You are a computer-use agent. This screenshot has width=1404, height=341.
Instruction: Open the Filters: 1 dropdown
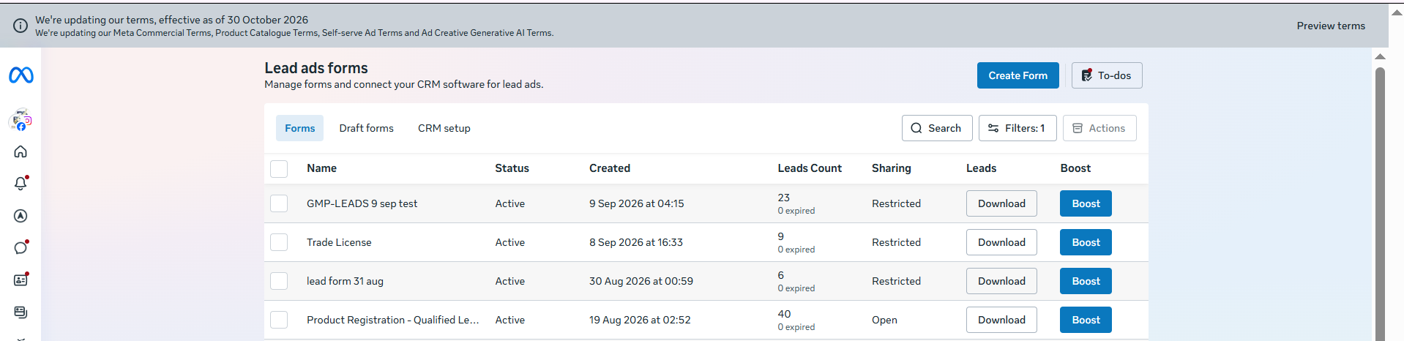click(x=1017, y=128)
